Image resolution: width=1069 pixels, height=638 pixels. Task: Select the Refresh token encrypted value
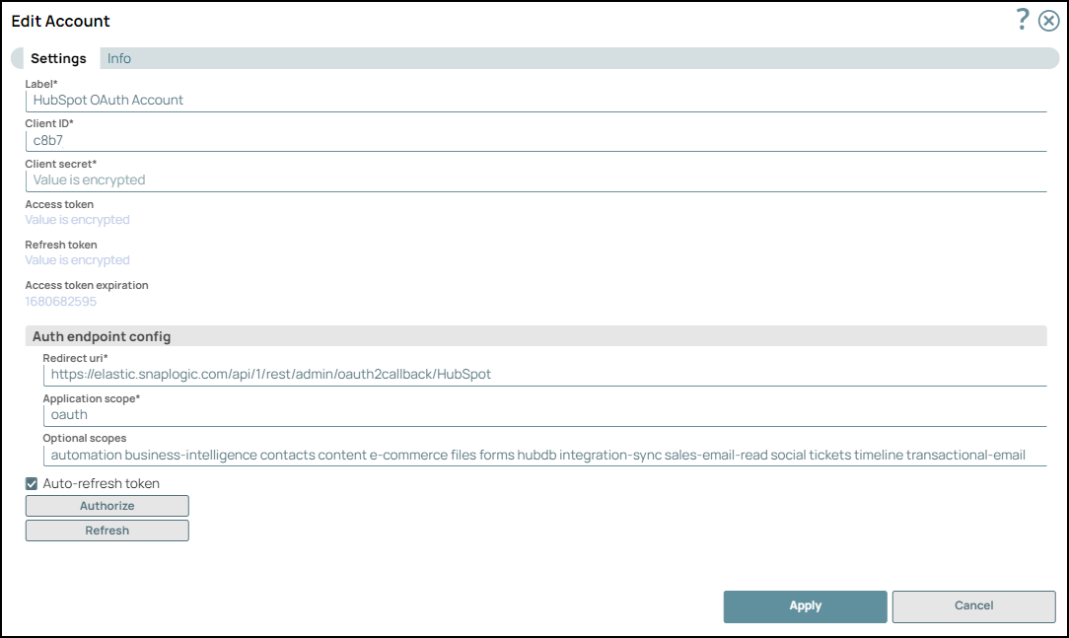77,259
